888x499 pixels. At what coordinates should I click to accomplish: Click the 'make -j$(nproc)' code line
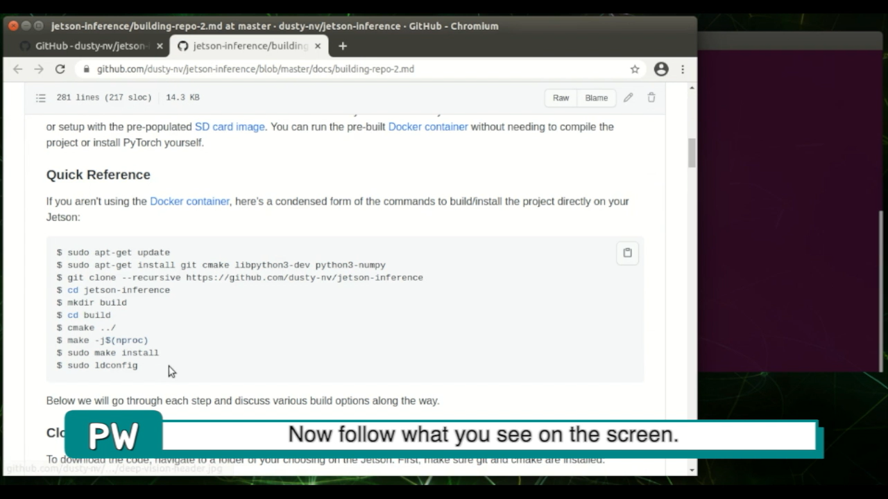103,340
